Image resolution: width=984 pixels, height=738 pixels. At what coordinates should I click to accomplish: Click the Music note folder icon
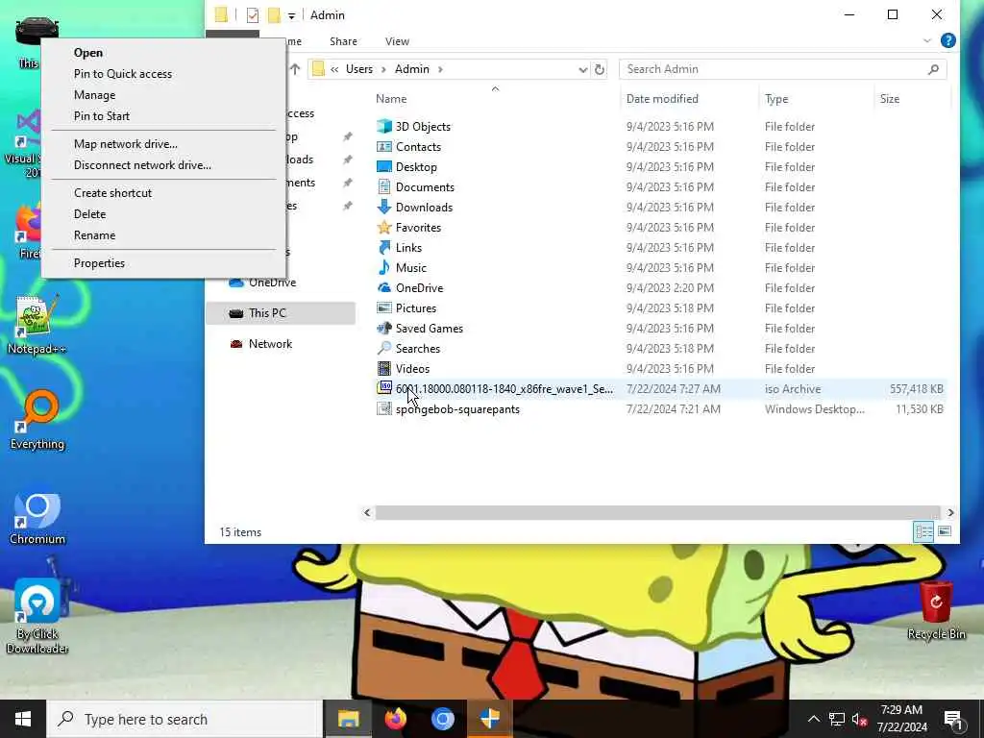pyautogui.click(x=384, y=267)
